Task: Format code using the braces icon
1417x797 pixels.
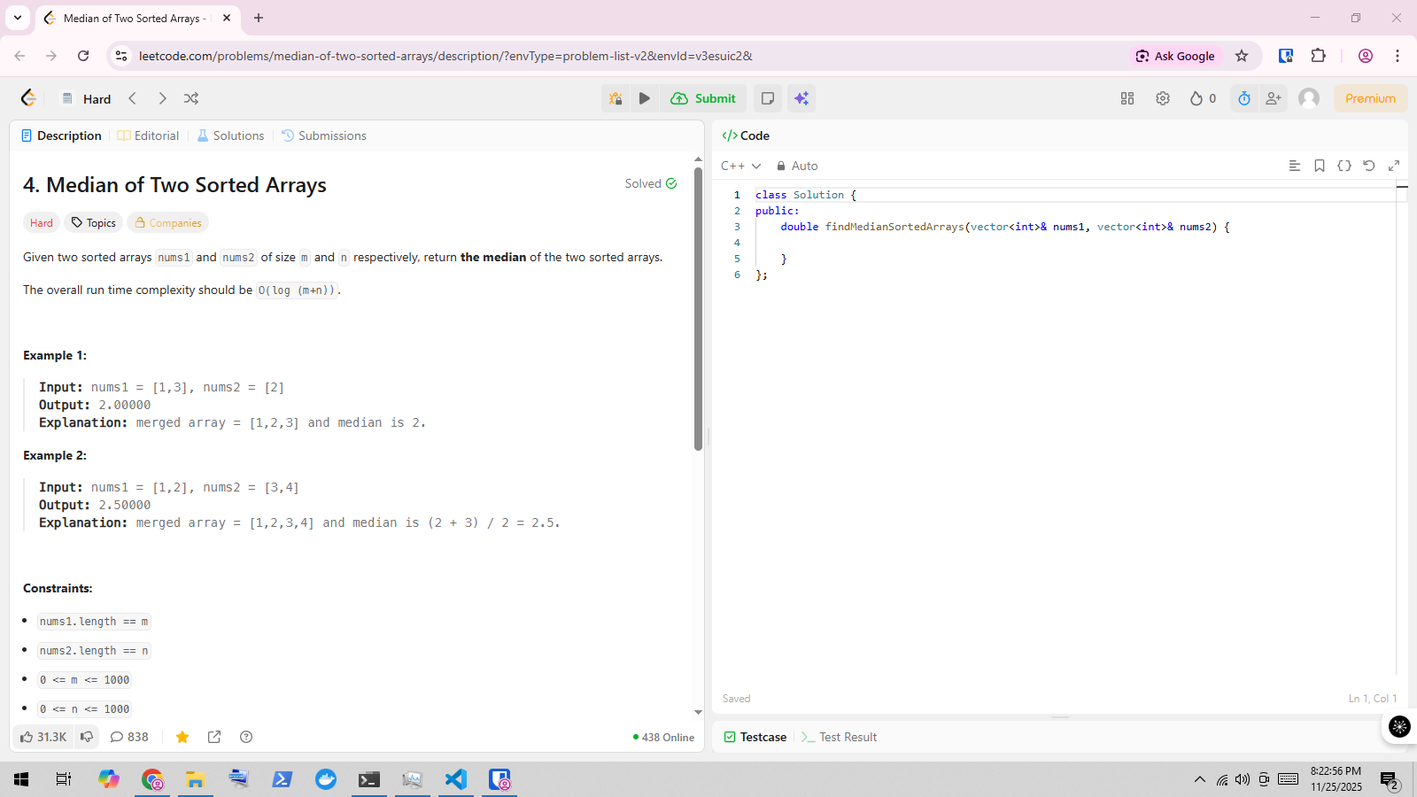Action: tap(1344, 166)
